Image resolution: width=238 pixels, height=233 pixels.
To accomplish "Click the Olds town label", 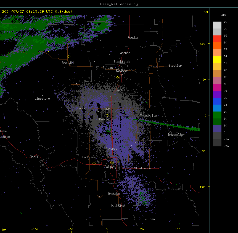I will click(107, 109).
